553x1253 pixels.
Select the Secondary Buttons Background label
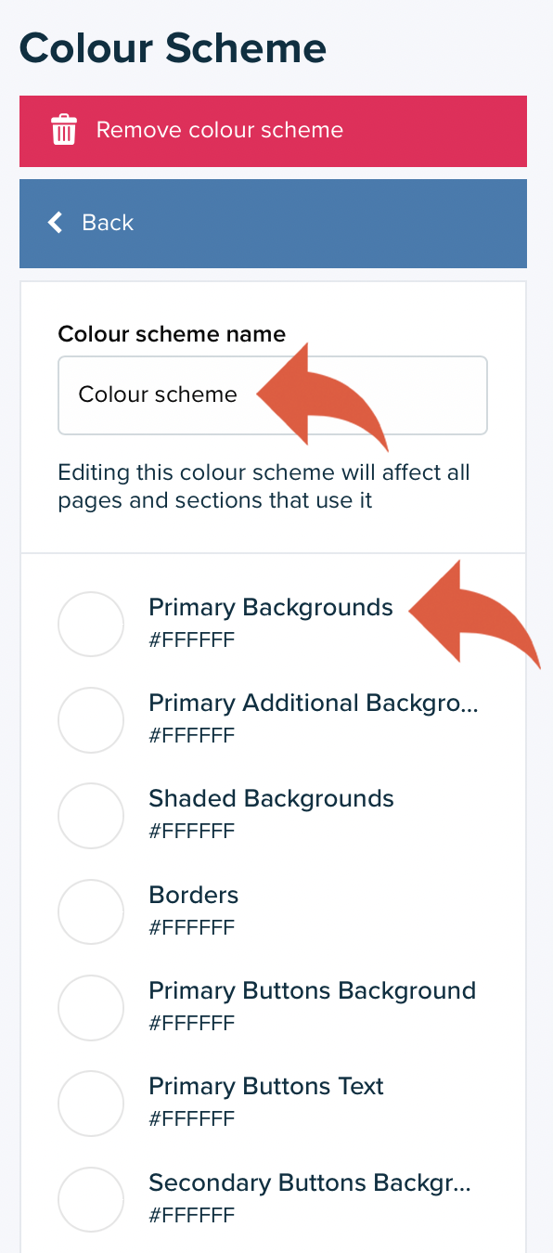310,1183
